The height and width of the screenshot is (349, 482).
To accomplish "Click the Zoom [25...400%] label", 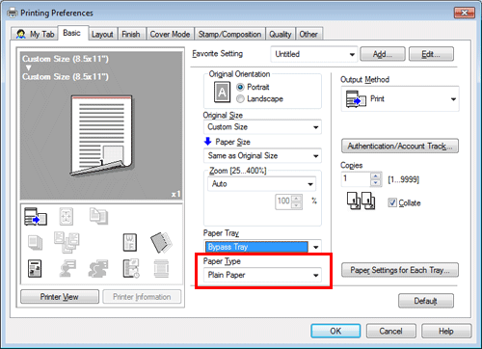I will (238, 171).
